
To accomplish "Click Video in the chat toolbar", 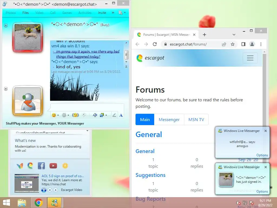I will (x=39, y=13).
